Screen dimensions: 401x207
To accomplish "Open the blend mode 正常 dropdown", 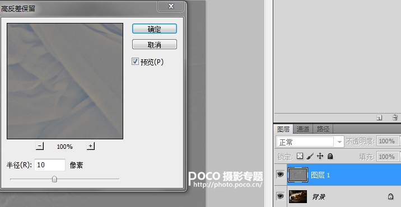I will click(310, 142).
